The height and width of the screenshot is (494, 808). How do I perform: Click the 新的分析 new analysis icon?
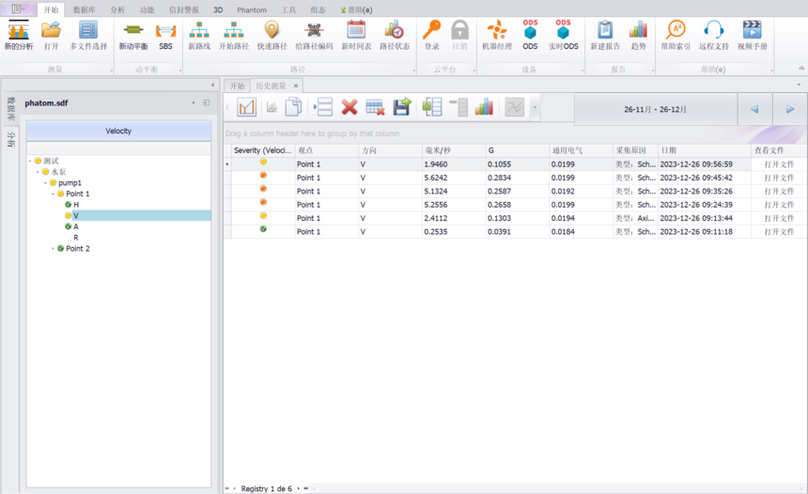pos(18,35)
